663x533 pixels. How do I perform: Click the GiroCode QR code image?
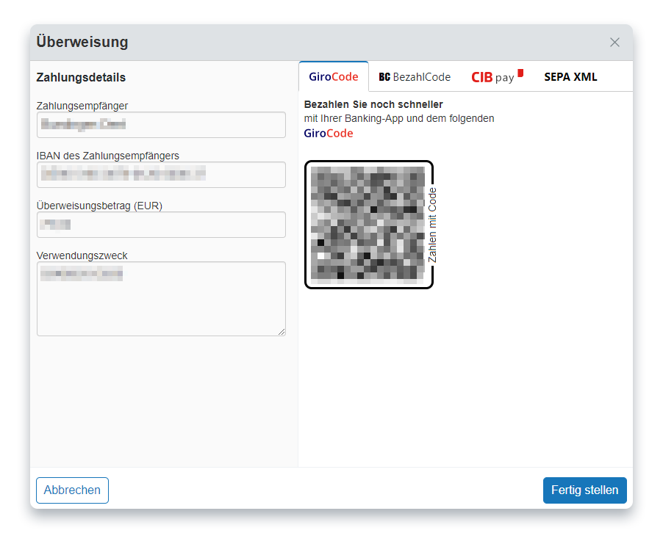367,225
